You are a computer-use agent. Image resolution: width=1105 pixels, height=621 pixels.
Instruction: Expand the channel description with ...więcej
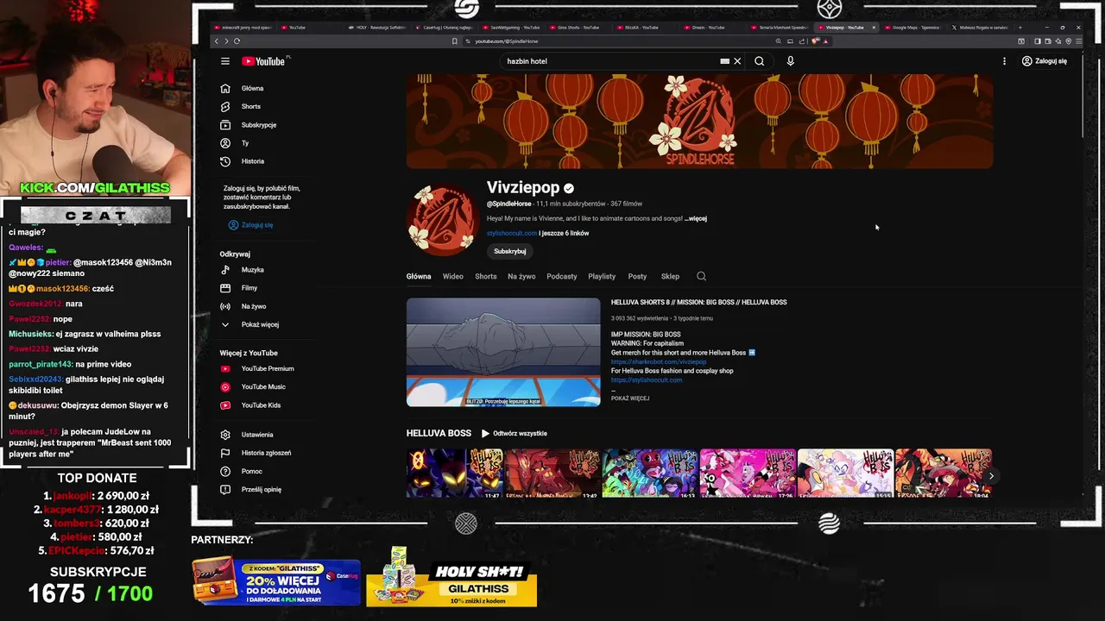pos(696,218)
